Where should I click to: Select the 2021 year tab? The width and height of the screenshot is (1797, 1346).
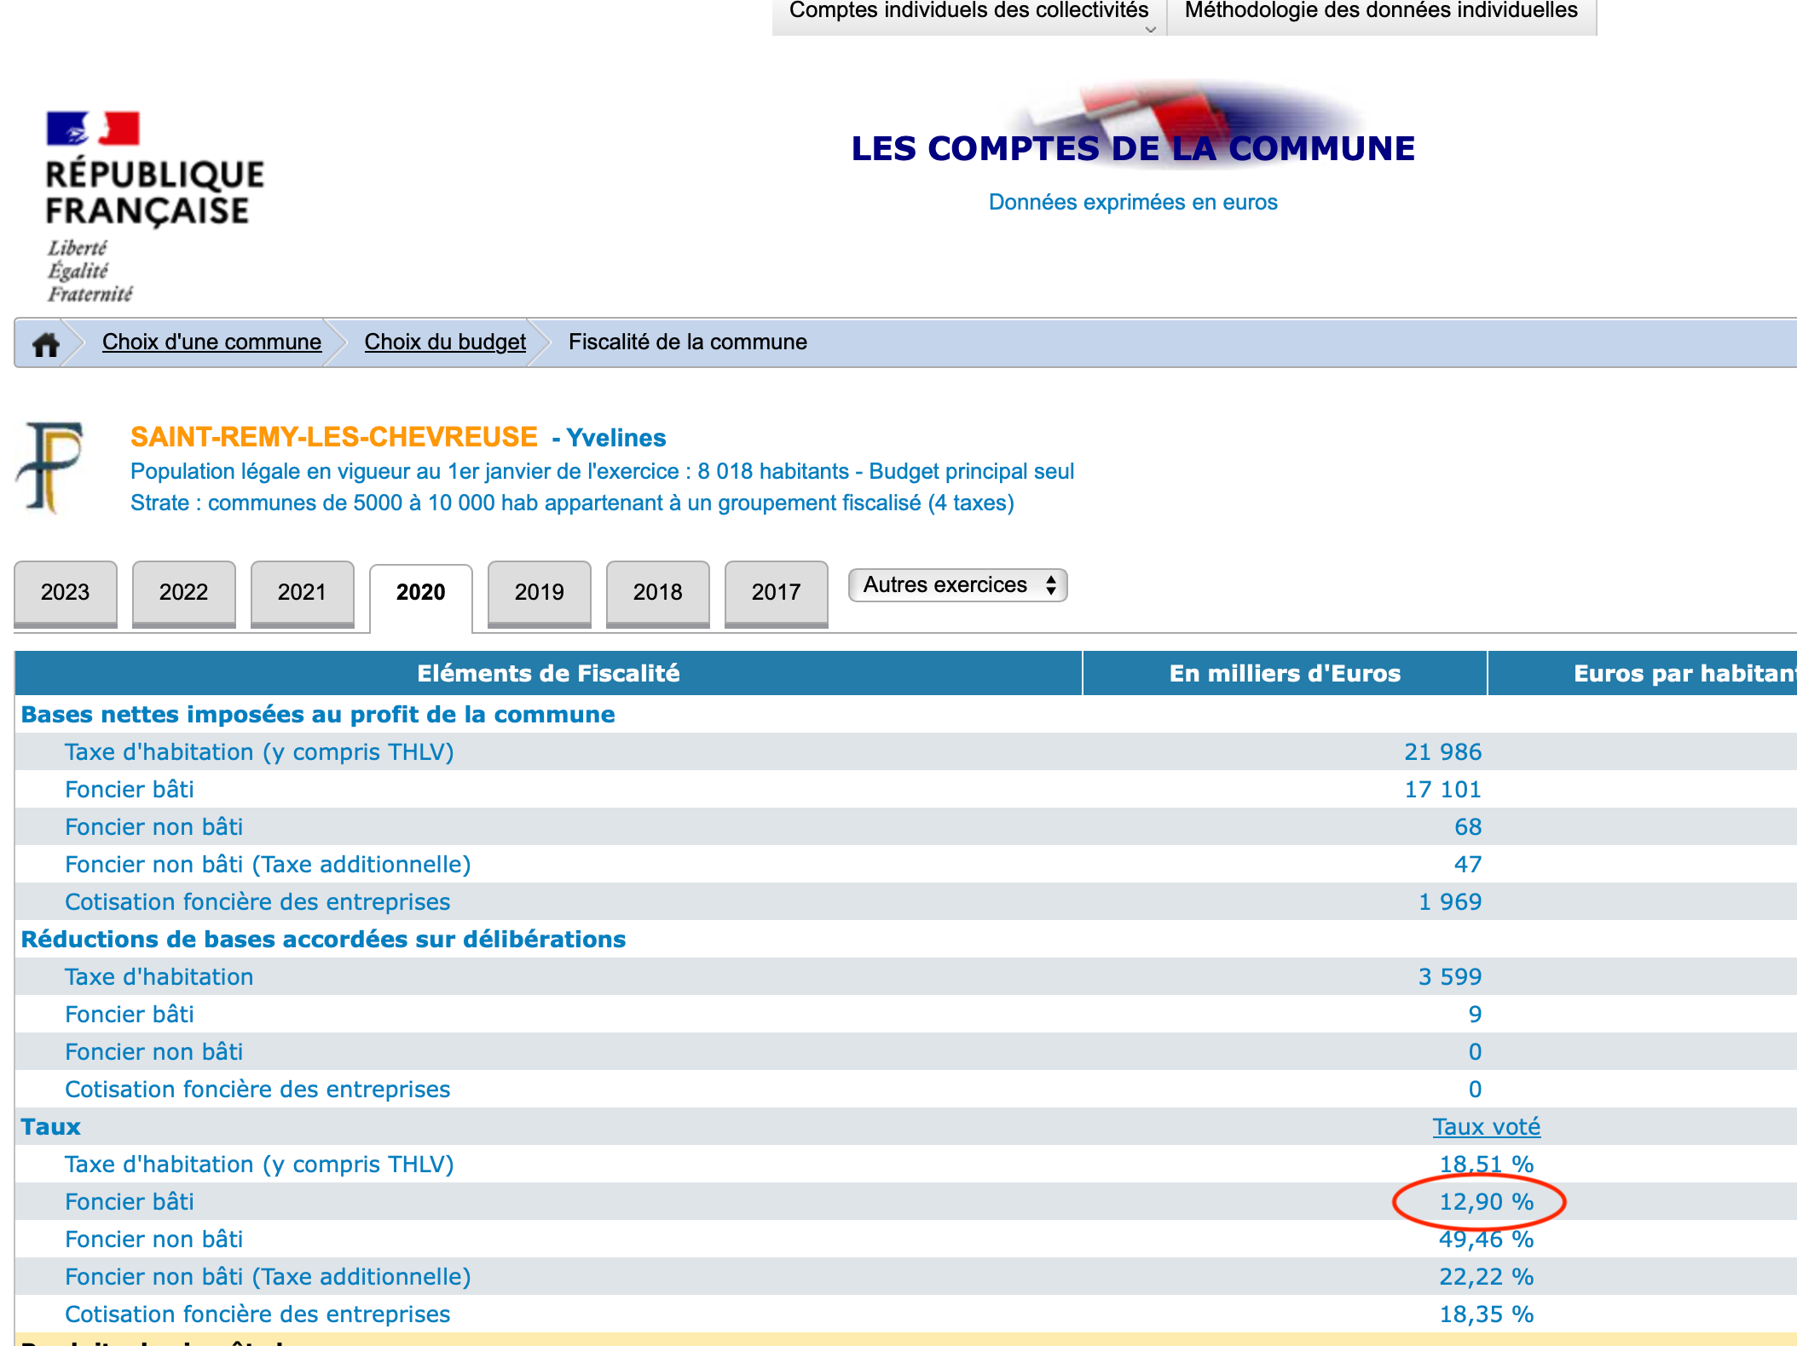[x=302, y=592]
